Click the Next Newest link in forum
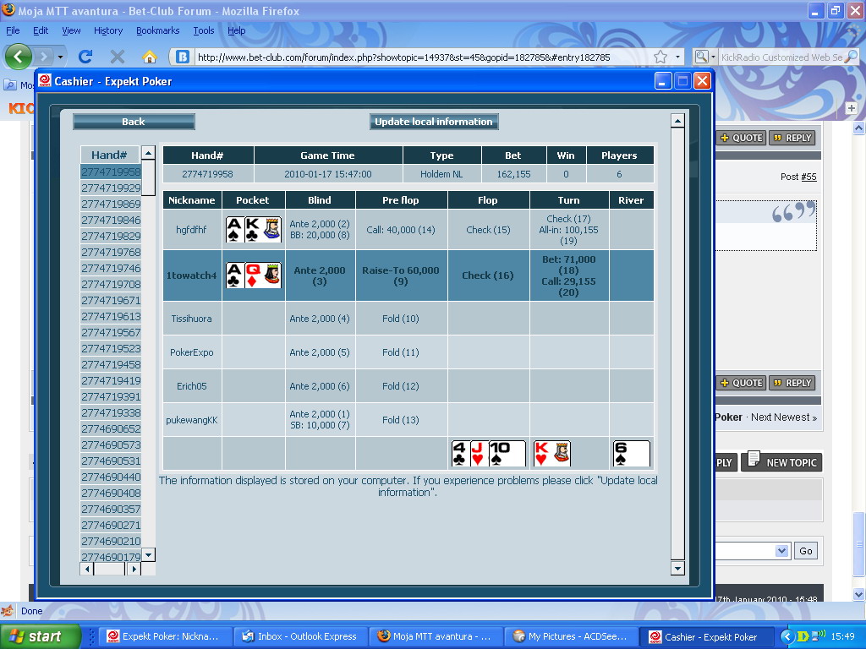This screenshot has width=866, height=649. [784, 417]
